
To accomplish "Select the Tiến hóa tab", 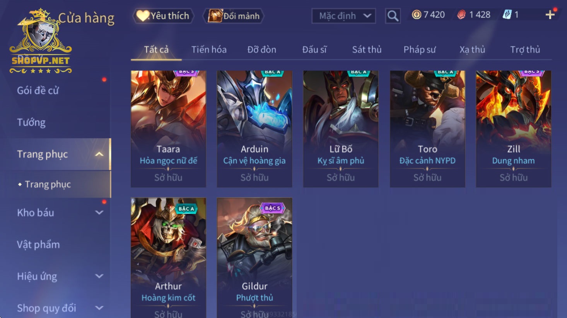I will [x=209, y=49].
